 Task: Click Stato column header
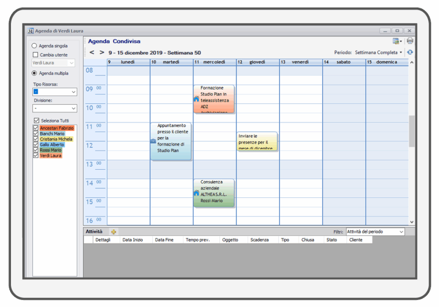pyautogui.click(x=335, y=240)
